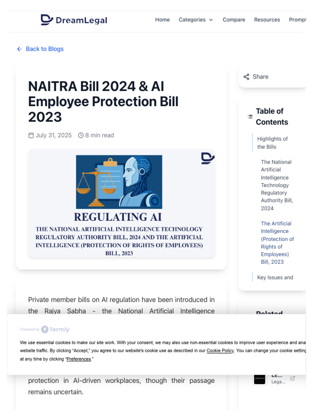Click the Share icon in the sidebar
Viewport: 313px width, 417px height.
coord(247,77)
